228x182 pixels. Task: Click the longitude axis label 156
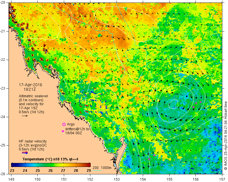click(196, 180)
